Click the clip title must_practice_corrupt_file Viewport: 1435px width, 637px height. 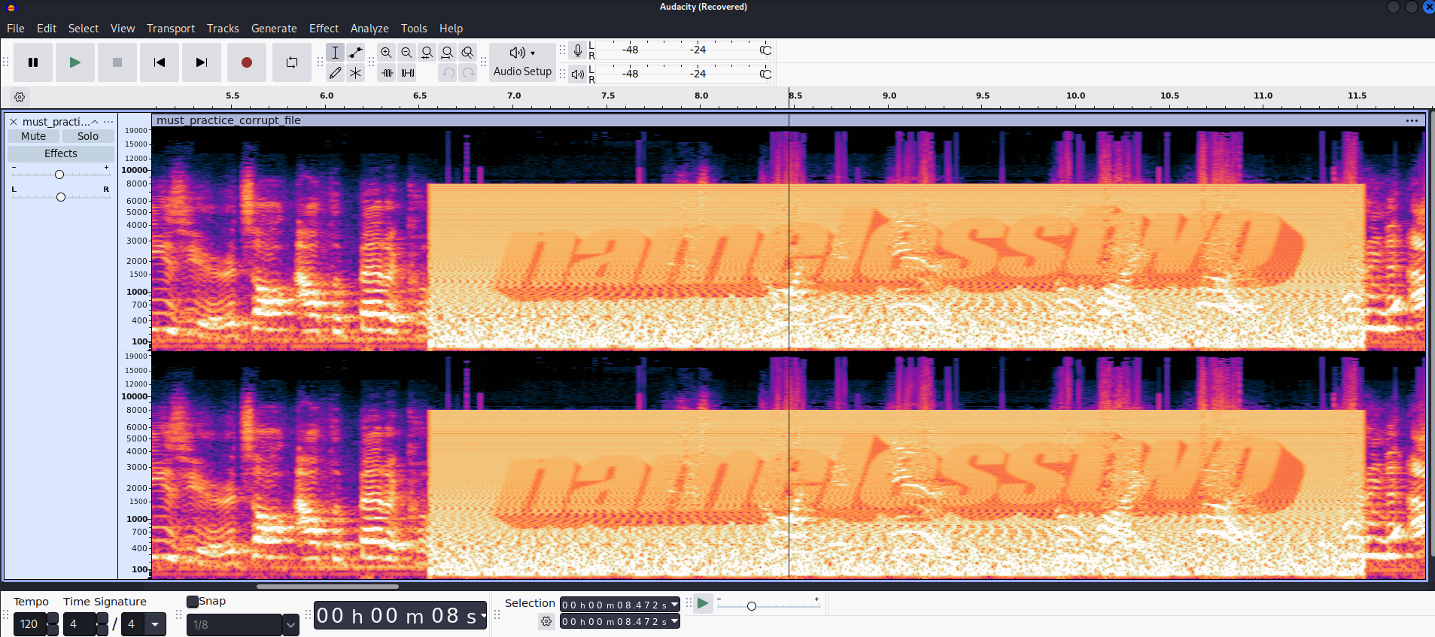229,120
